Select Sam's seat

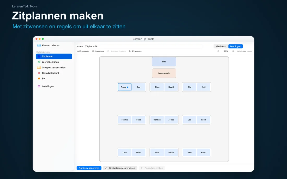[189, 152]
